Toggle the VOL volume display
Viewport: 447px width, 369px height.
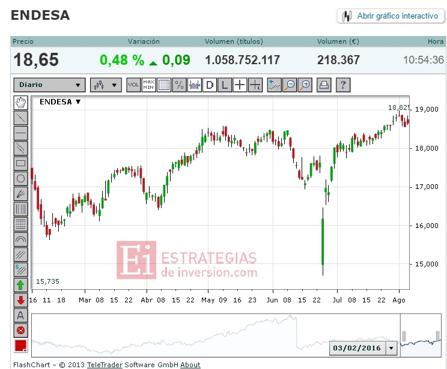point(133,85)
